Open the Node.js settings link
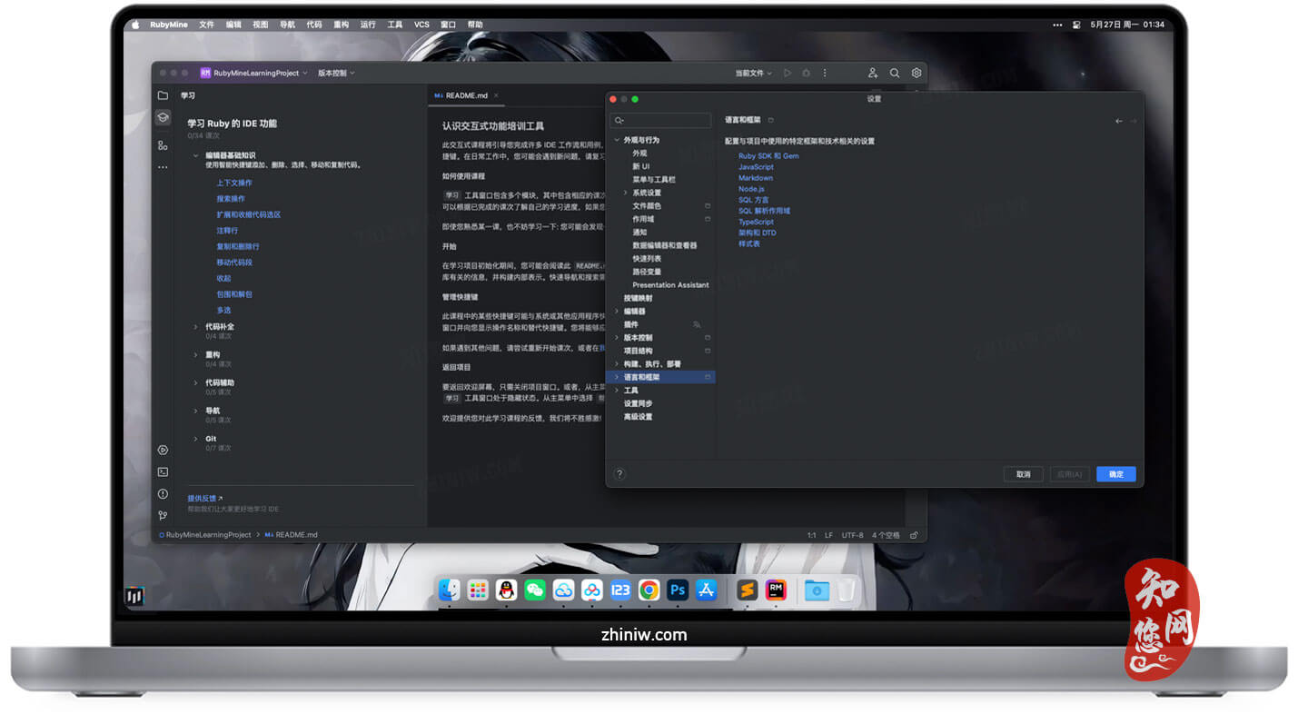 (751, 189)
